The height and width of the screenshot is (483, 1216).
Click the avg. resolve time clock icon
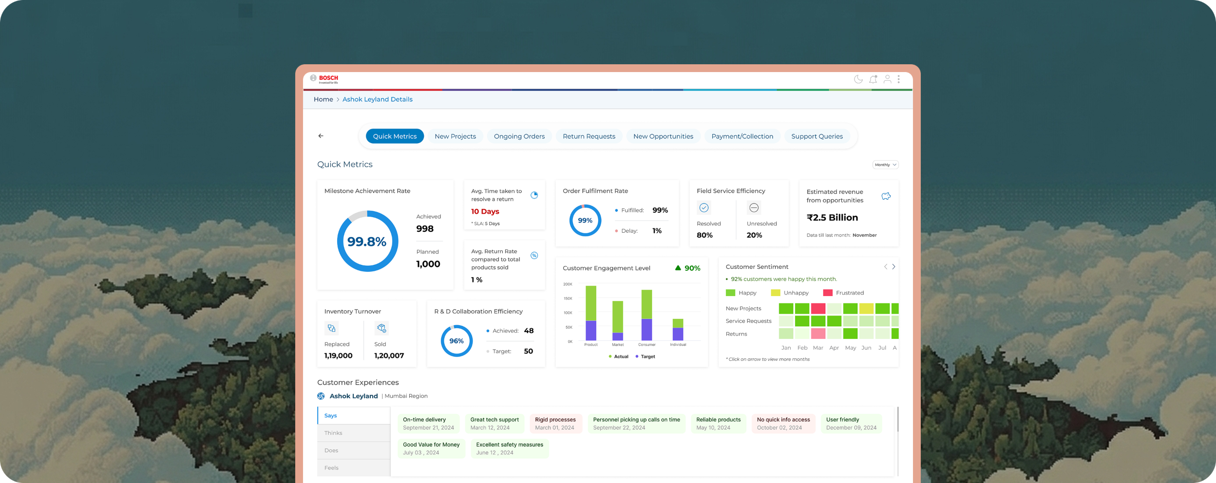534,195
